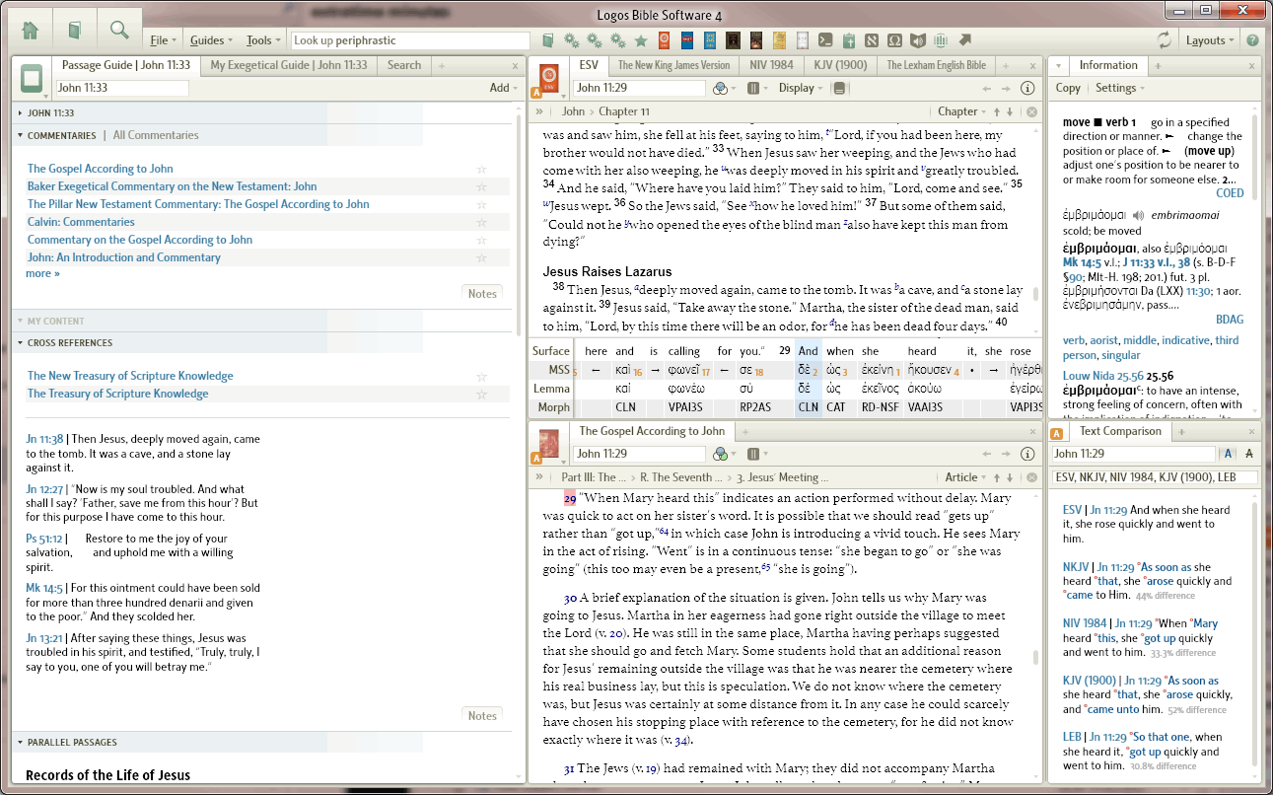Open the pronunciation speaker book icon

click(918, 40)
